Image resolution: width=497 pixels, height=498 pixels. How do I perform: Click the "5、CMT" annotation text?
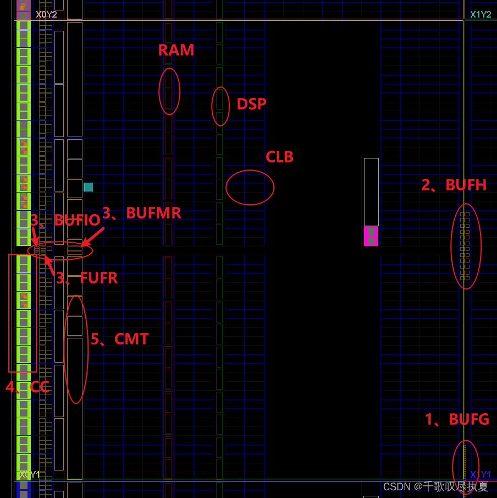click(x=119, y=339)
